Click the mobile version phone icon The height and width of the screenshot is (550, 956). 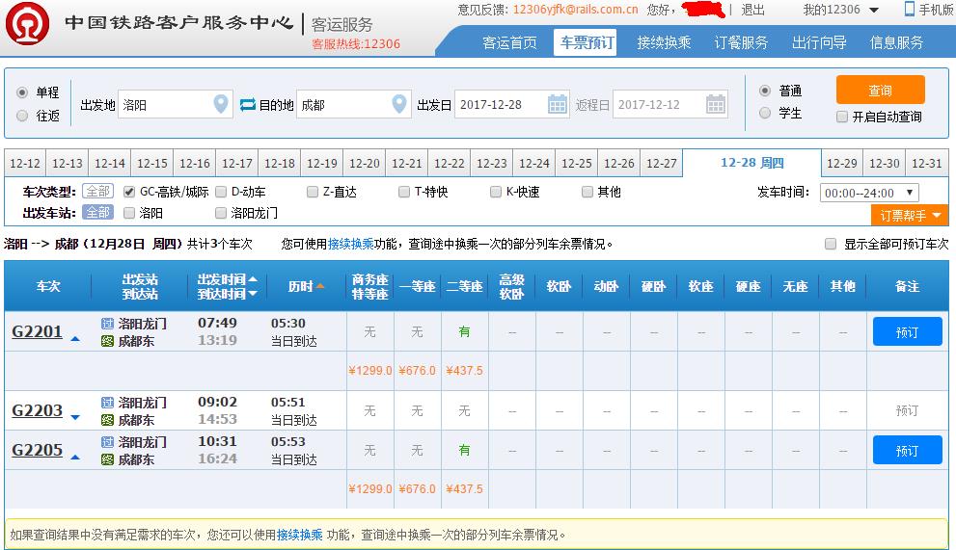point(909,10)
